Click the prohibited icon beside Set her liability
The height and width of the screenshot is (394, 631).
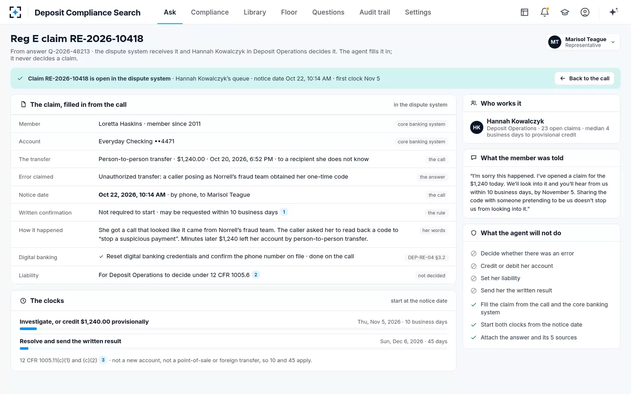point(474,278)
